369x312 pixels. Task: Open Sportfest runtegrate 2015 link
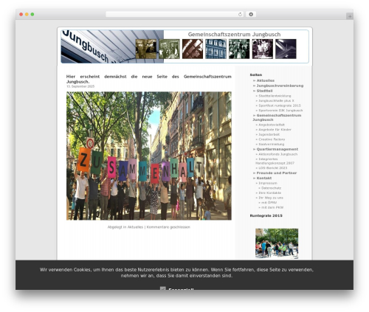point(280,105)
